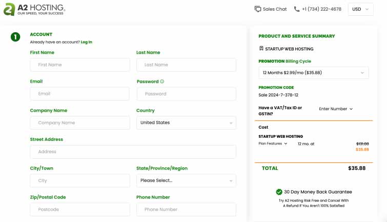
Task: Focus the Company Name field
Action: point(80,122)
